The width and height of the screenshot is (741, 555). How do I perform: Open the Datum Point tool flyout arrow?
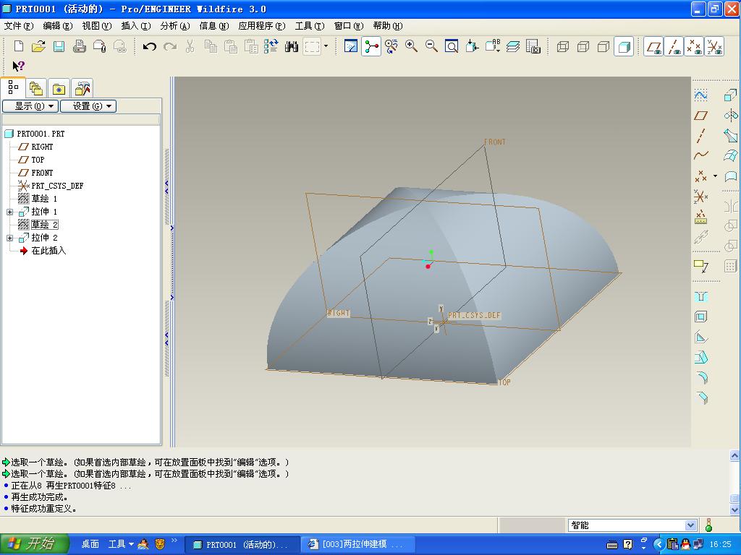click(715, 176)
